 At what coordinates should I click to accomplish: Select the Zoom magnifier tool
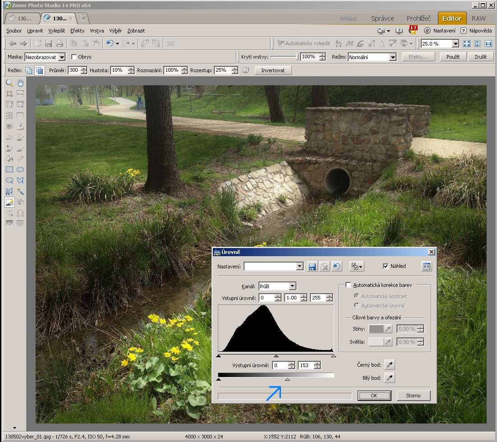click(x=9, y=83)
